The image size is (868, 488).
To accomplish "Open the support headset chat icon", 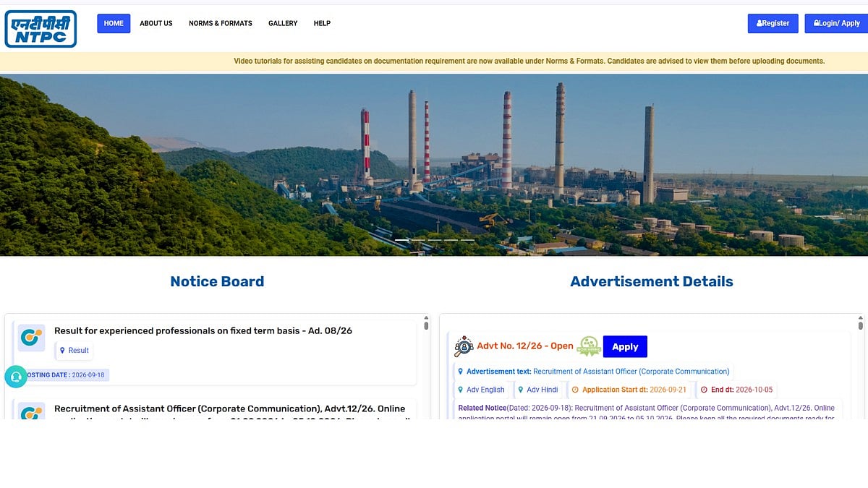I will pyautogui.click(x=16, y=377).
